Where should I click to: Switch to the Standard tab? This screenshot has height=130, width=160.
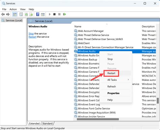pyautogui.click(x=47, y=124)
